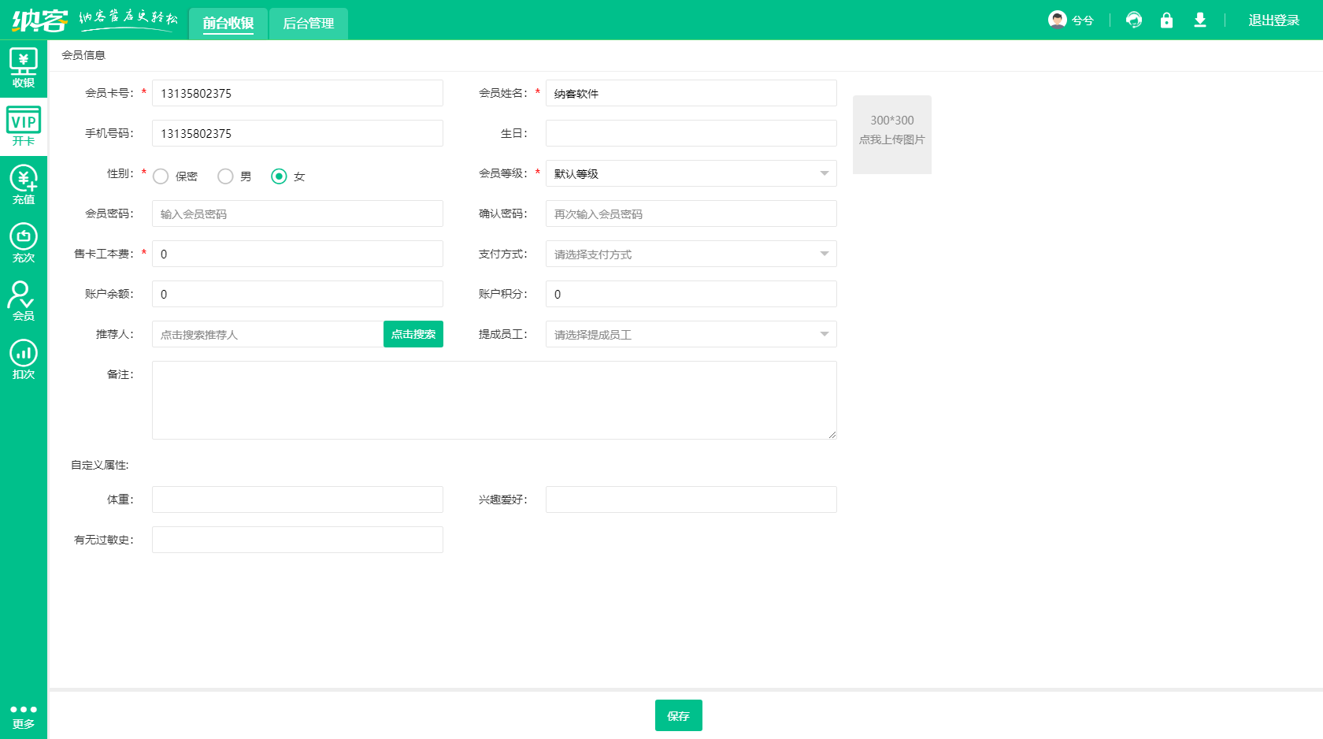Select the 女 gender radio button

pyautogui.click(x=279, y=176)
